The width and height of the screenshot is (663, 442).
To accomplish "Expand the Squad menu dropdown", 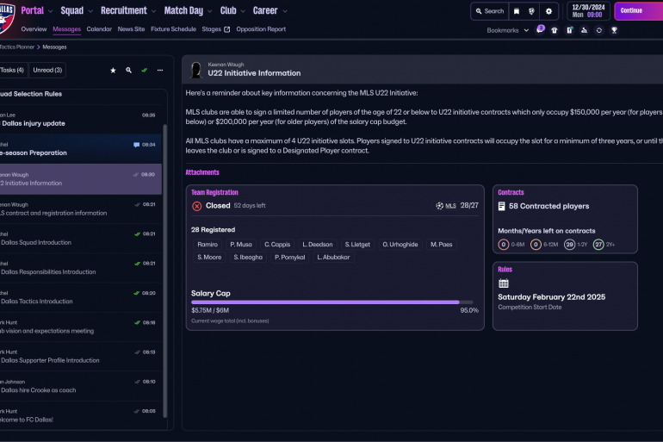I will click(x=77, y=11).
